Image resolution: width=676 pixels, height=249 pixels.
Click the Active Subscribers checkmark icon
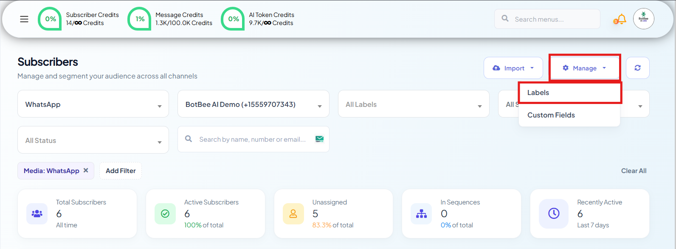[x=165, y=214]
